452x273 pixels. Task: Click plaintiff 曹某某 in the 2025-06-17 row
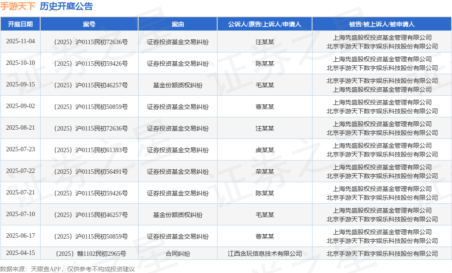[265, 236]
